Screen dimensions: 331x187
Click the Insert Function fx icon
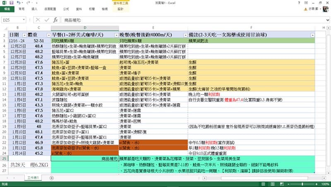(x=55, y=20)
